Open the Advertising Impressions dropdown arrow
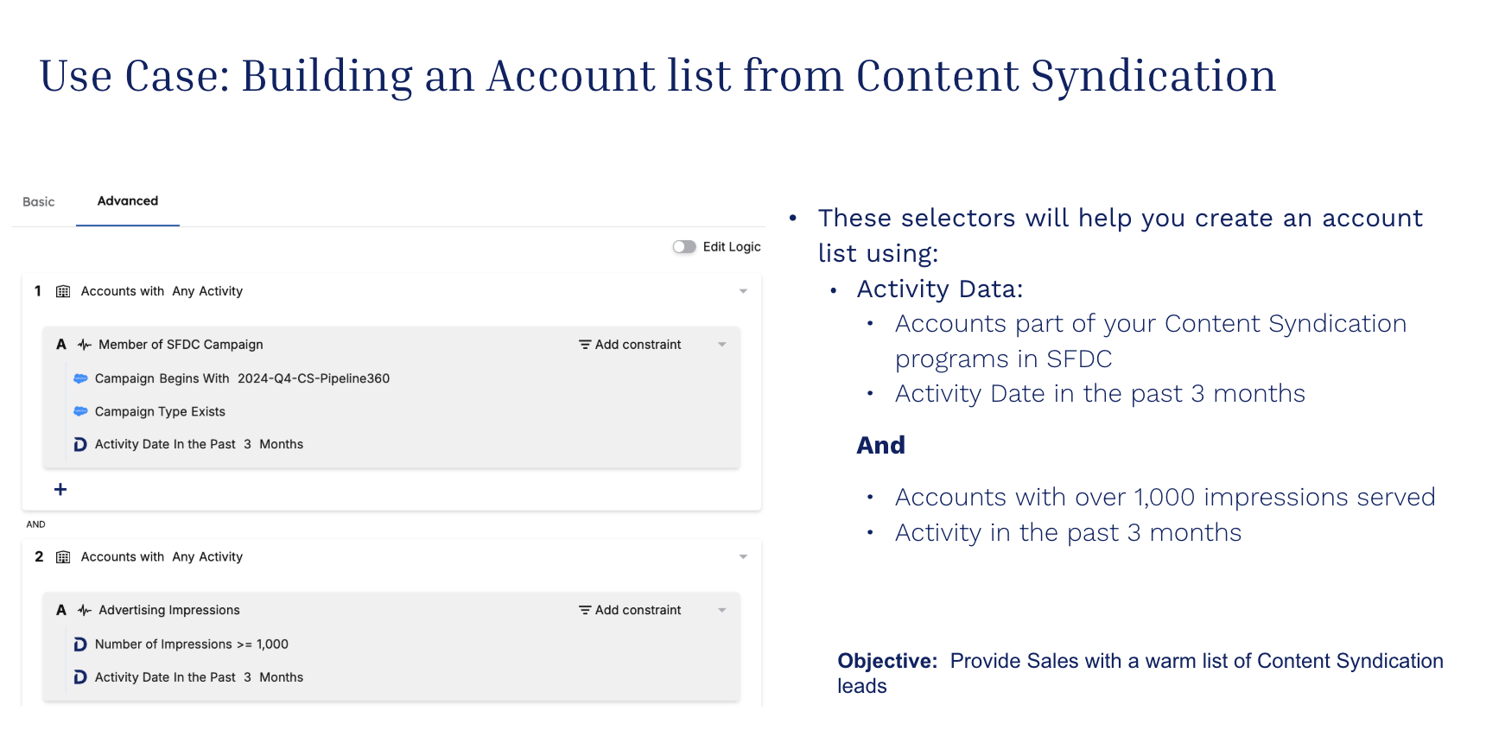 [x=722, y=610]
